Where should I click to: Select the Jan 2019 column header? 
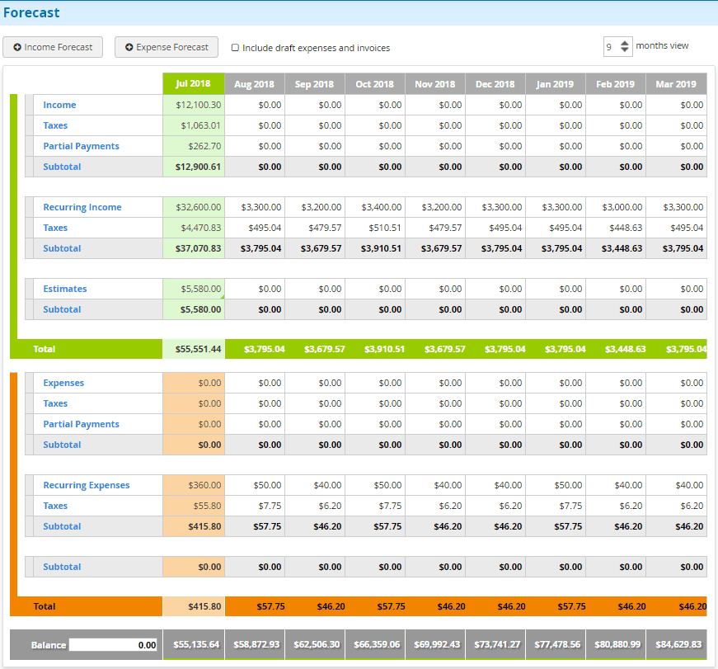[x=555, y=84]
